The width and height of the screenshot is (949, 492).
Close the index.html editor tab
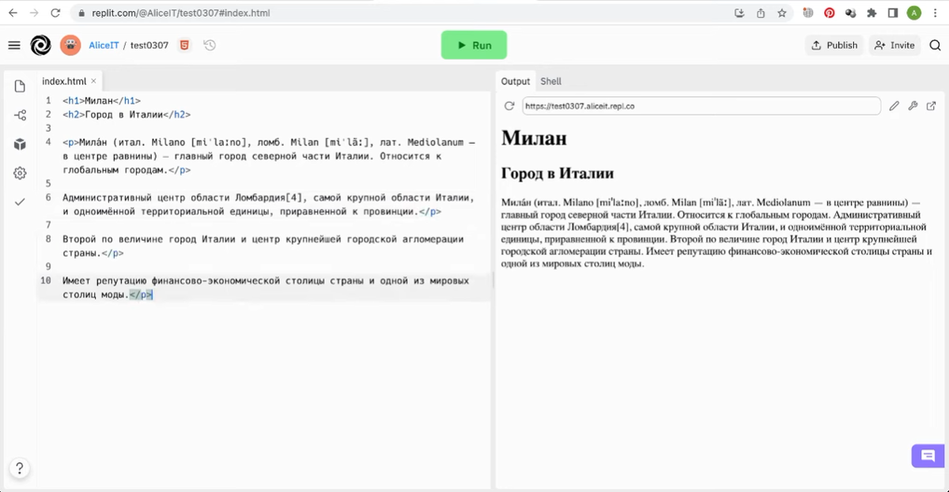(x=93, y=81)
